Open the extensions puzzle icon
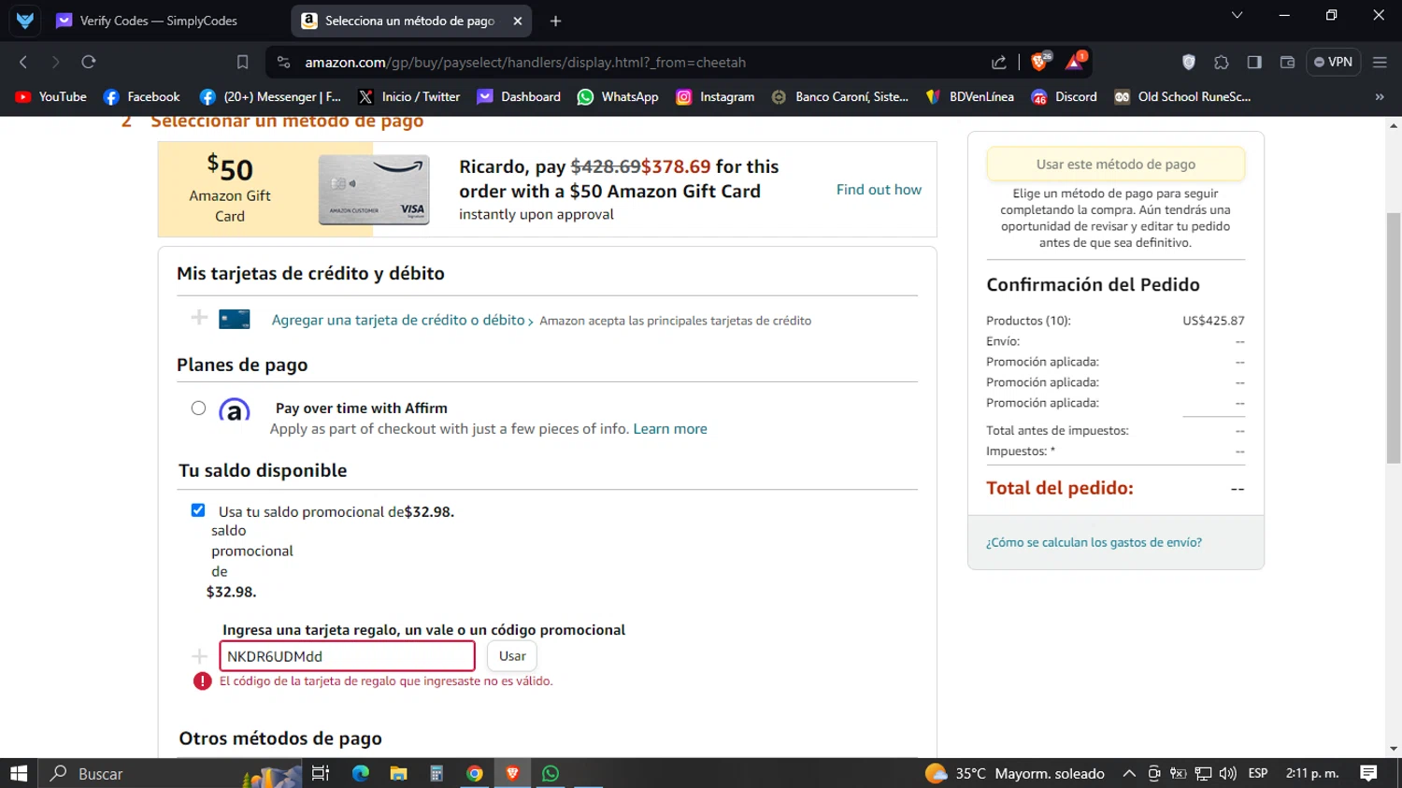 coord(1221,62)
